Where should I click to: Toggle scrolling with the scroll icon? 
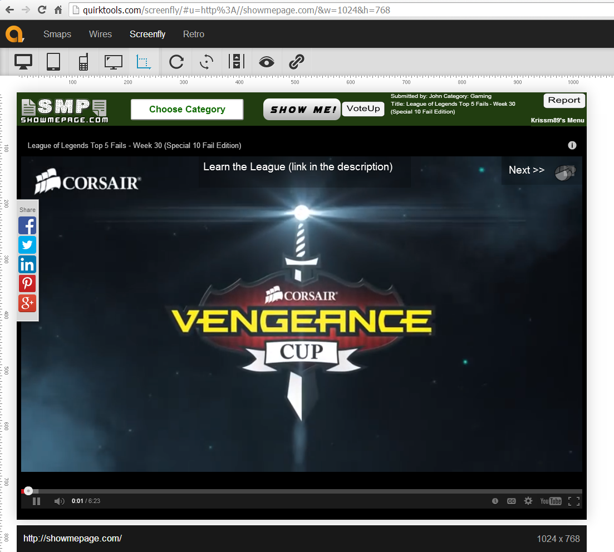237,62
